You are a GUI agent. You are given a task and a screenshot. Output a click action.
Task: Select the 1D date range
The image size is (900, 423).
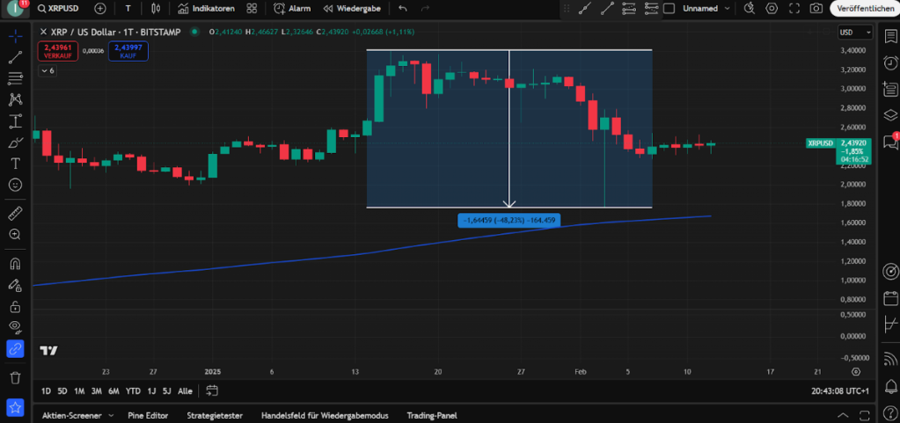pyautogui.click(x=46, y=390)
